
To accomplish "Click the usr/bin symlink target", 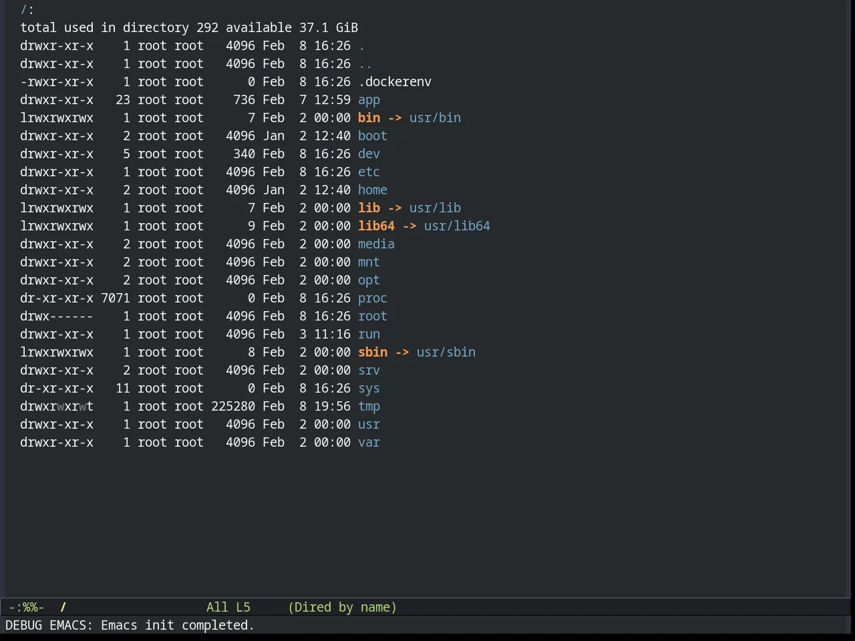I will pyautogui.click(x=435, y=118).
